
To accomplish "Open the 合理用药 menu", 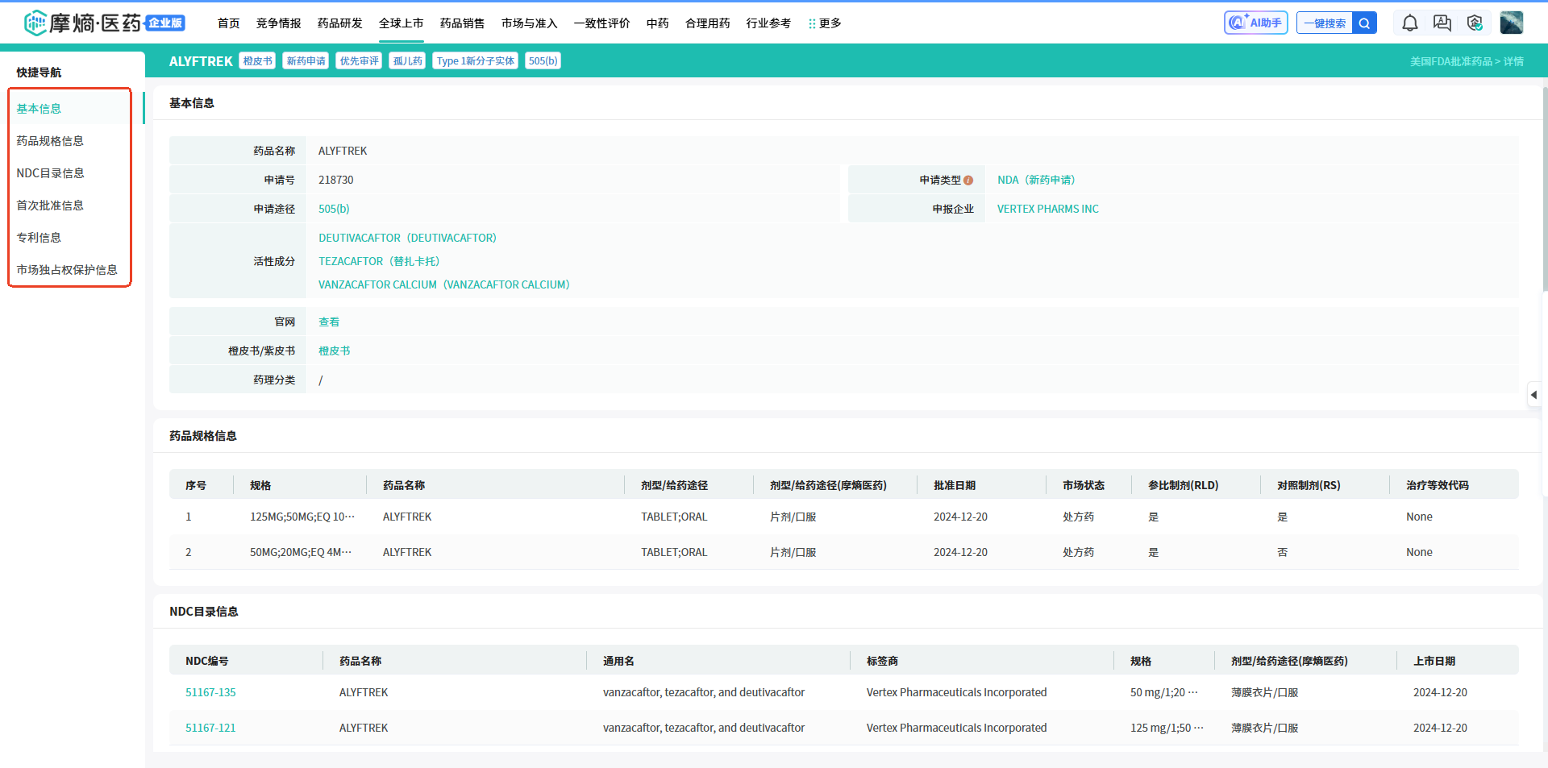I will [708, 23].
